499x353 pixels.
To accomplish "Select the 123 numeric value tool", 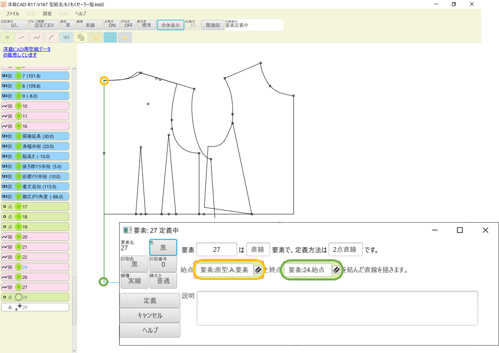I will (65, 37).
